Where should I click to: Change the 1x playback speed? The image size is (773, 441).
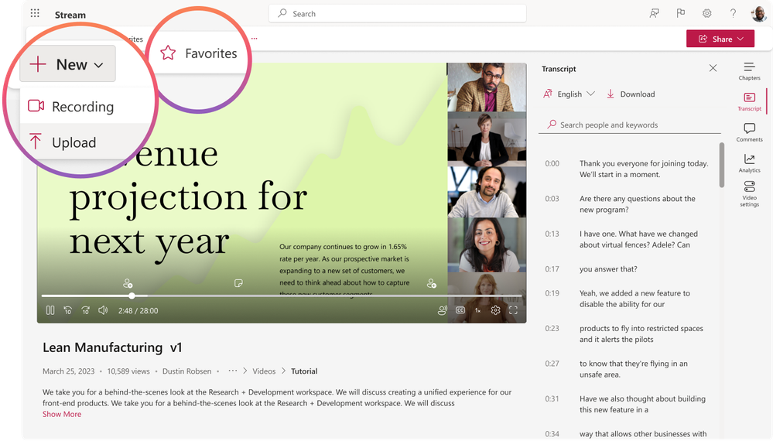pyautogui.click(x=477, y=310)
